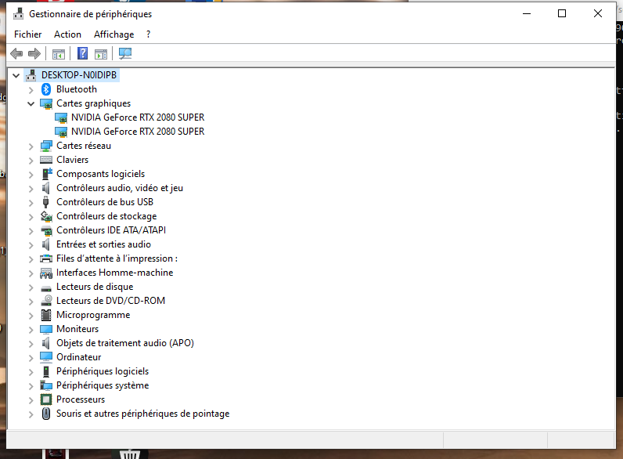623x459 pixels.
Task: Expand the Moniteurs chevron
Action: [x=31, y=329]
